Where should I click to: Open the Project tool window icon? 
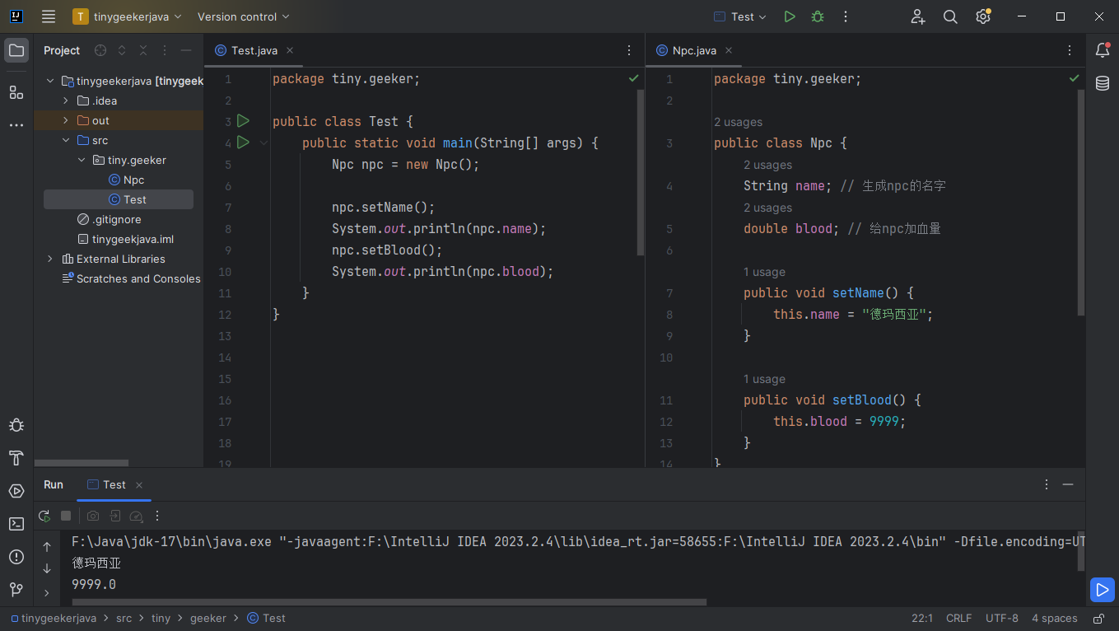tap(16, 50)
